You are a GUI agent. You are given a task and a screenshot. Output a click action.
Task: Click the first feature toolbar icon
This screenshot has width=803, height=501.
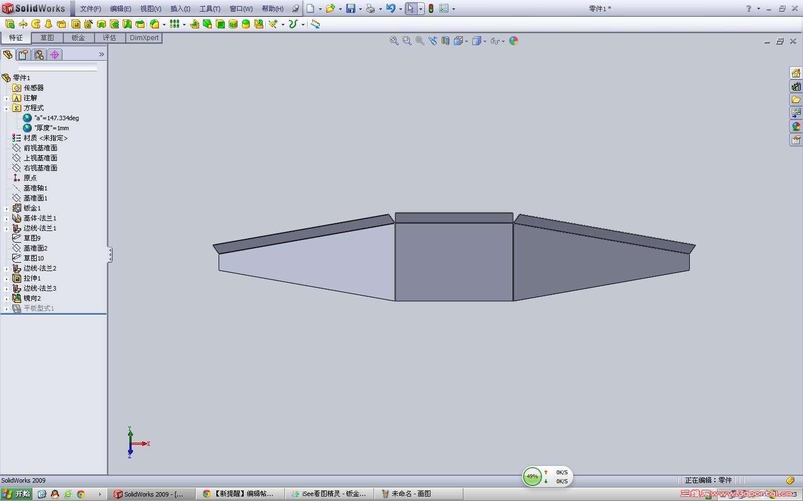(x=9, y=24)
